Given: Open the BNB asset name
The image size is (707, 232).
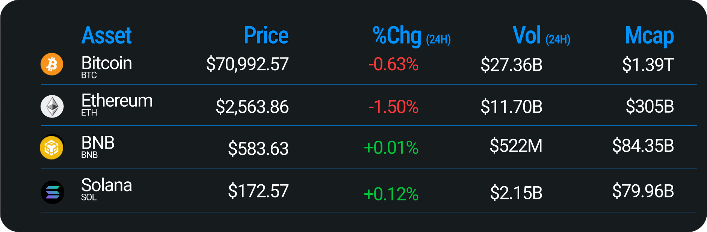Looking at the screenshot, I should click(x=98, y=143).
